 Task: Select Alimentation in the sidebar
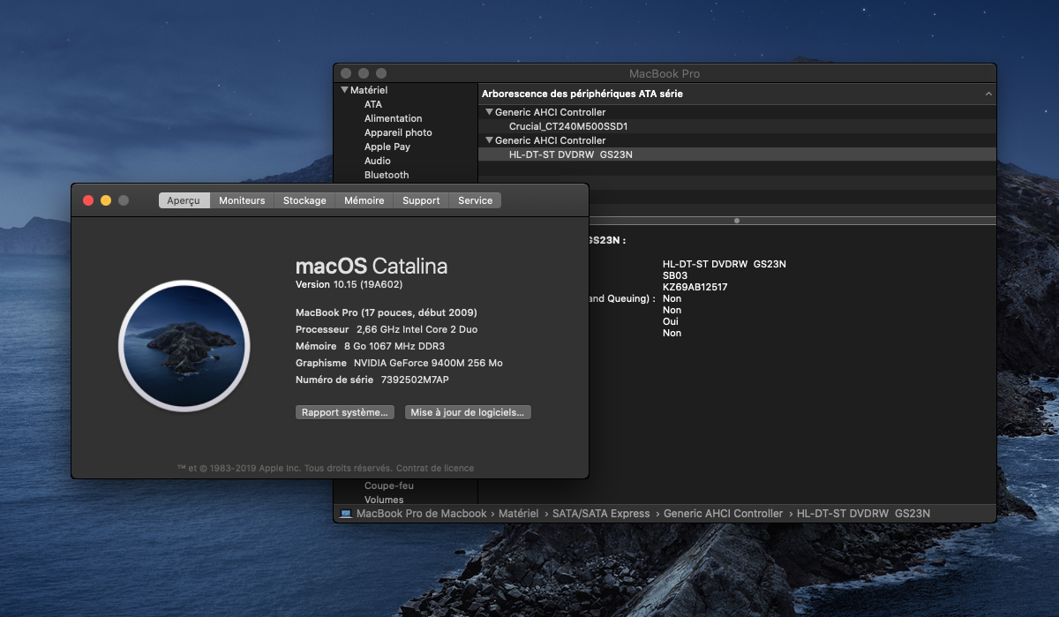coord(394,118)
